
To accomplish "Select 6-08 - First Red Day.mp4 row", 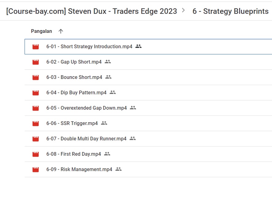I will point(148,154).
